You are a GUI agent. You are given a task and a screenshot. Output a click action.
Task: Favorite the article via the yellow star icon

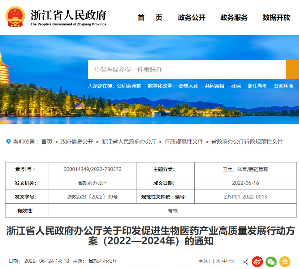[x=285, y=262]
